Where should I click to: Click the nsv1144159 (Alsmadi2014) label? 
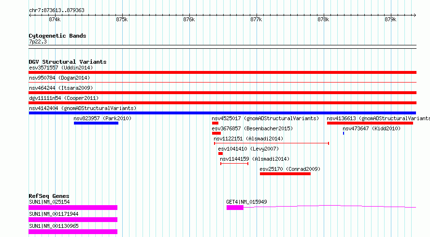pyautogui.click(x=255, y=159)
